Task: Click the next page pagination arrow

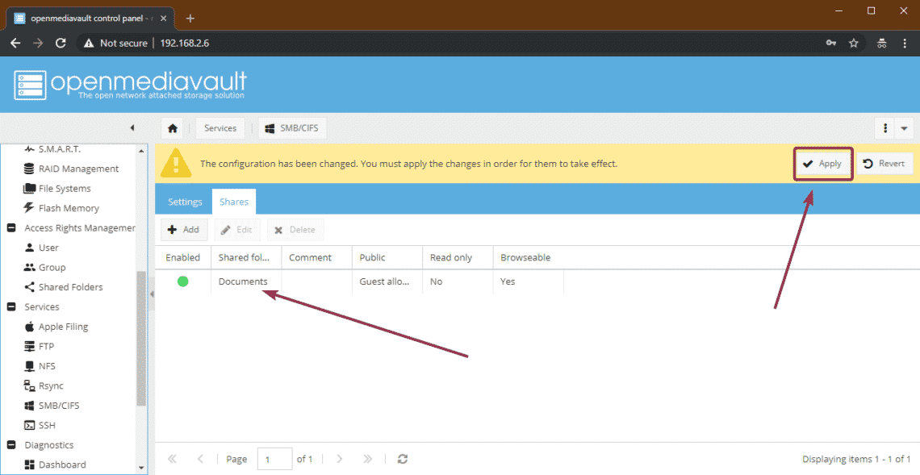Action: point(340,459)
